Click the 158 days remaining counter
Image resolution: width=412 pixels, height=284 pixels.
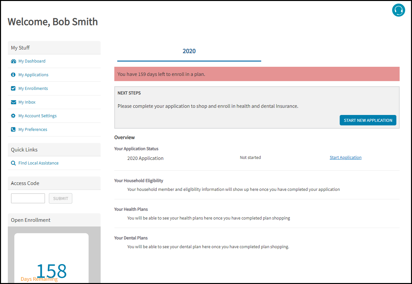tap(51, 271)
